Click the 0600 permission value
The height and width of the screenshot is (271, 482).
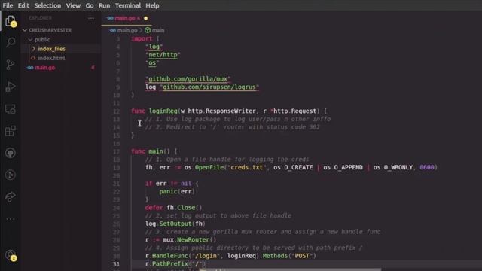(427, 167)
